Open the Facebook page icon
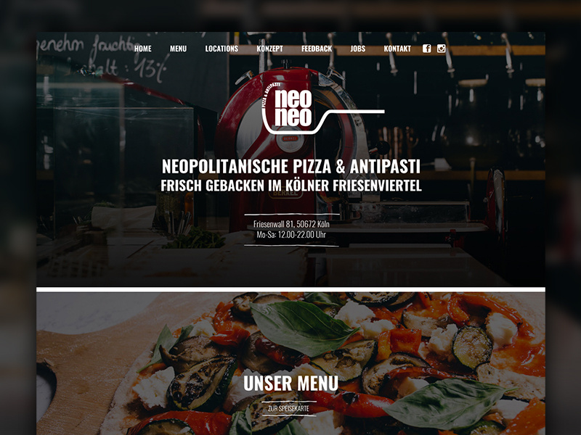581x435 pixels. point(427,49)
